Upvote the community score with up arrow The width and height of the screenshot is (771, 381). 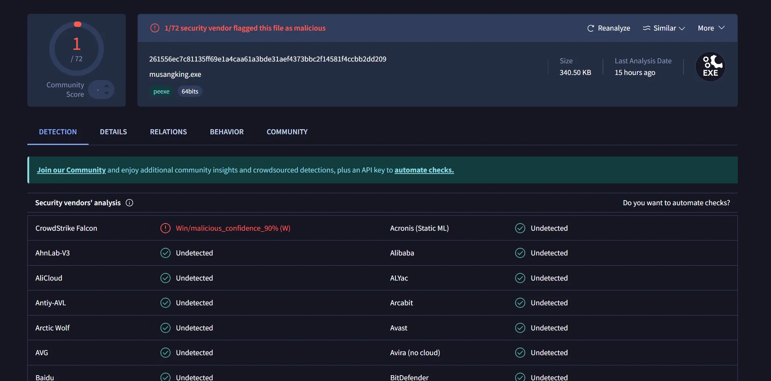pos(106,86)
